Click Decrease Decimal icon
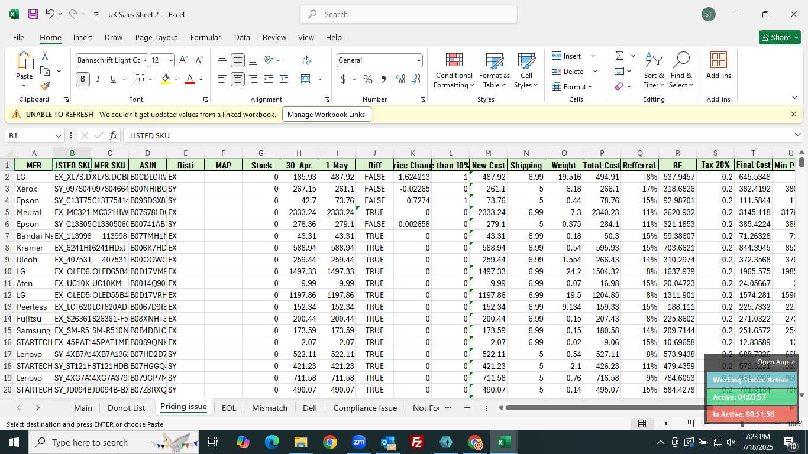The height and width of the screenshot is (454, 808). (416, 79)
